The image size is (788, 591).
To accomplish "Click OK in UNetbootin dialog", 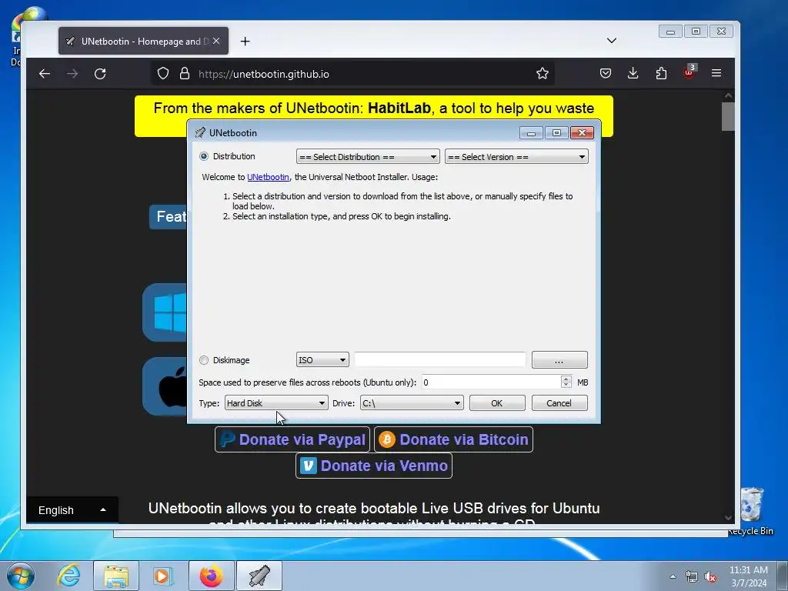I will tap(497, 403).
